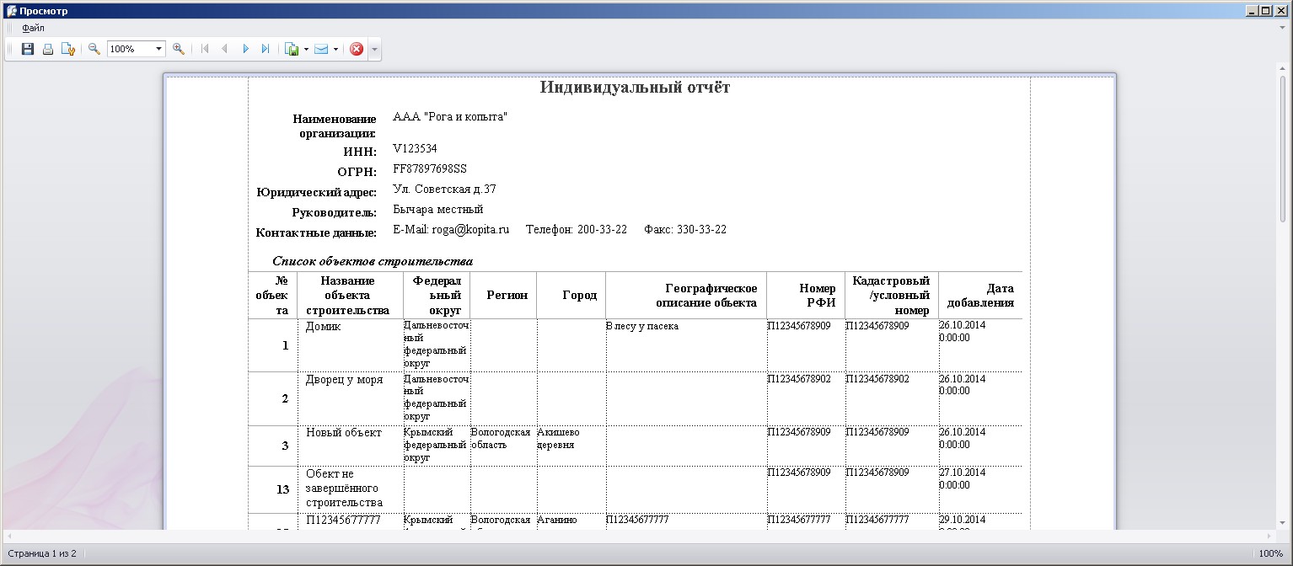
Task: Open the toolbar options dropdown arrow
Action: [x=374, y=49]
